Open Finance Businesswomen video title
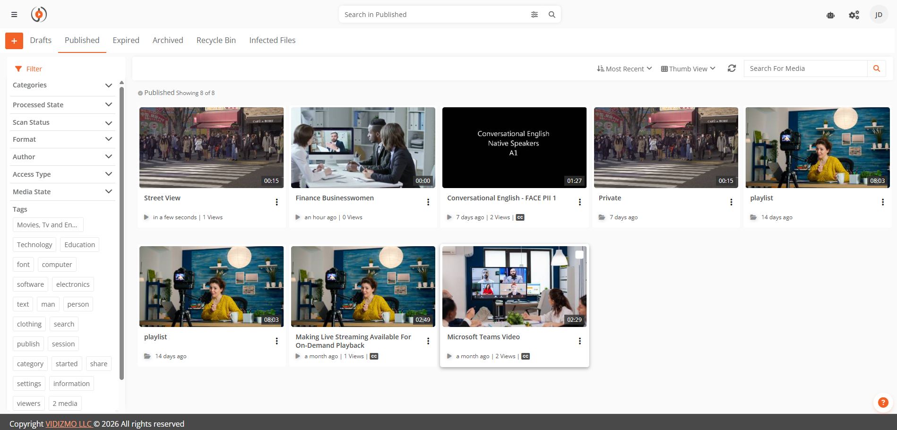This screenshot has width=897, height=430. (335, 198)
